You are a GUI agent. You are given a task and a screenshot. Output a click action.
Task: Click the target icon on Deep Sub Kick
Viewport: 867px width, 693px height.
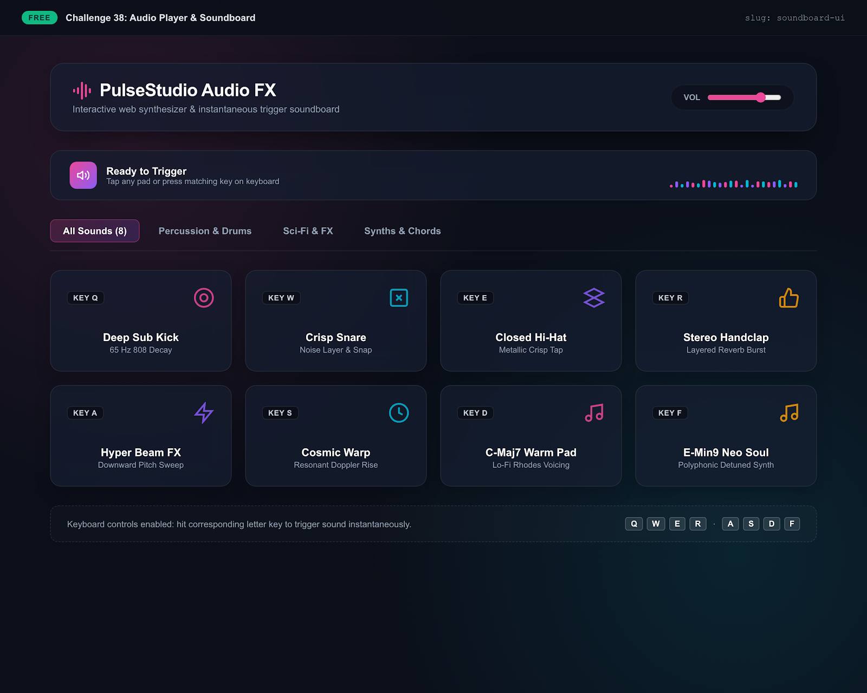point(204,298)
